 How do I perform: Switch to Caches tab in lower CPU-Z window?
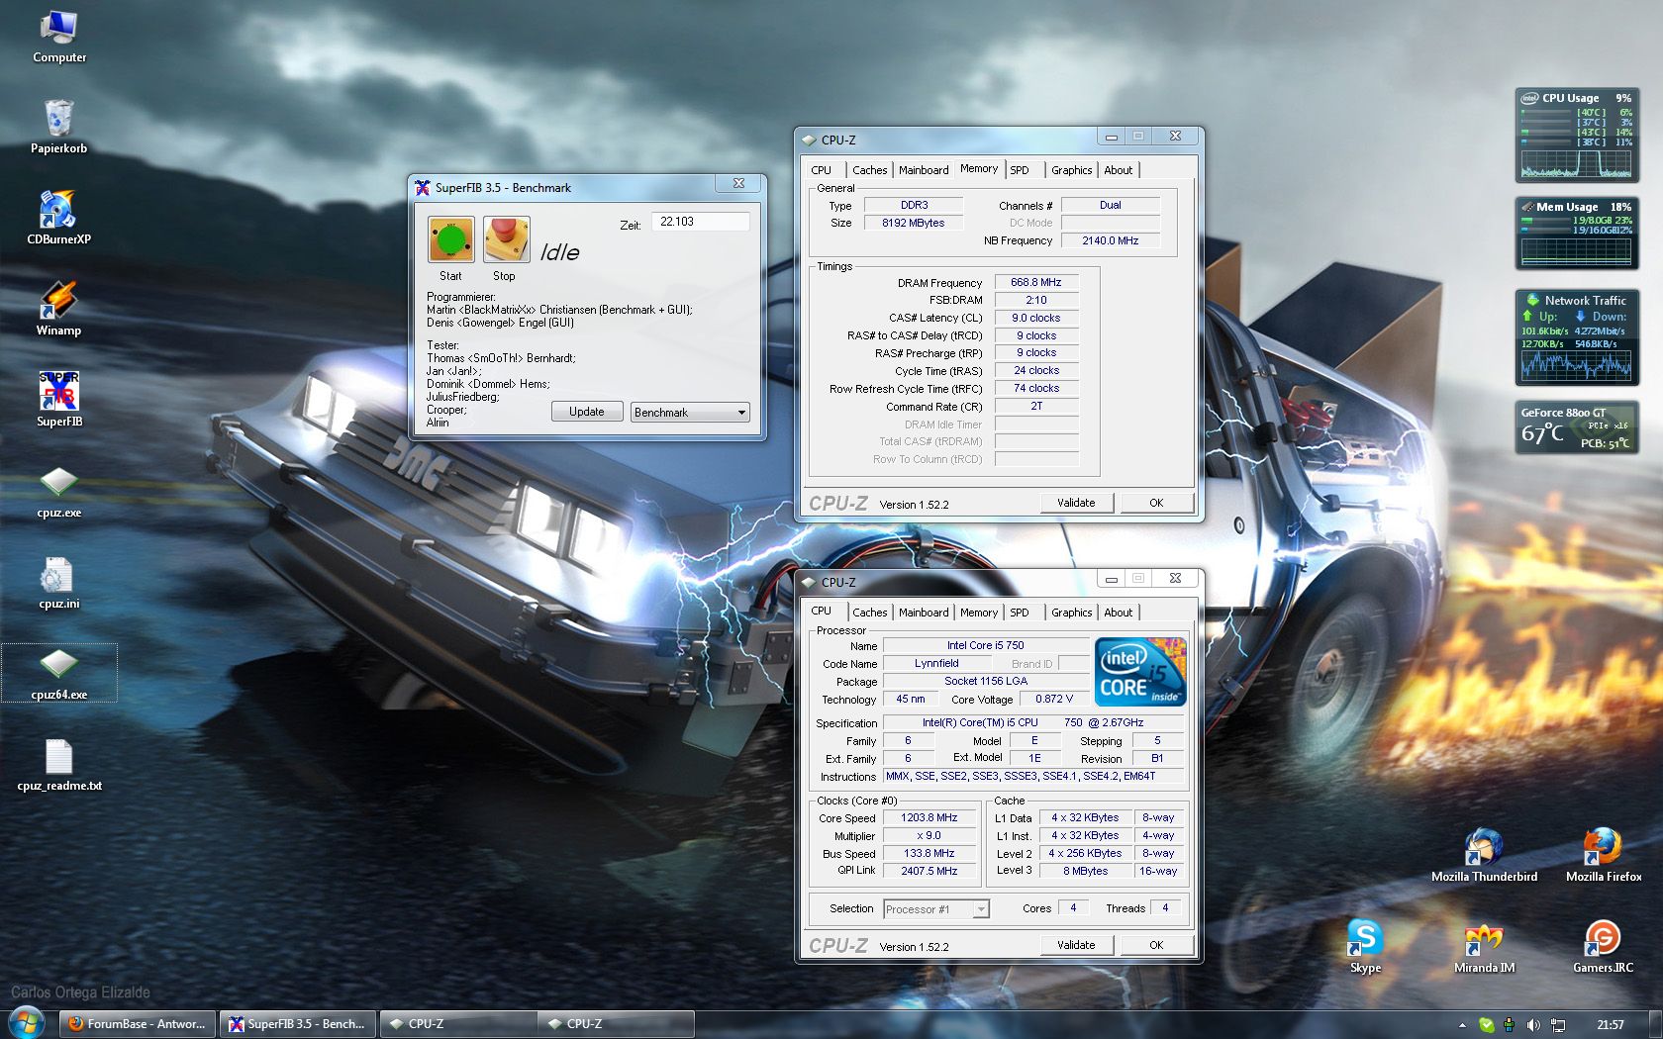tap(870, 613)
